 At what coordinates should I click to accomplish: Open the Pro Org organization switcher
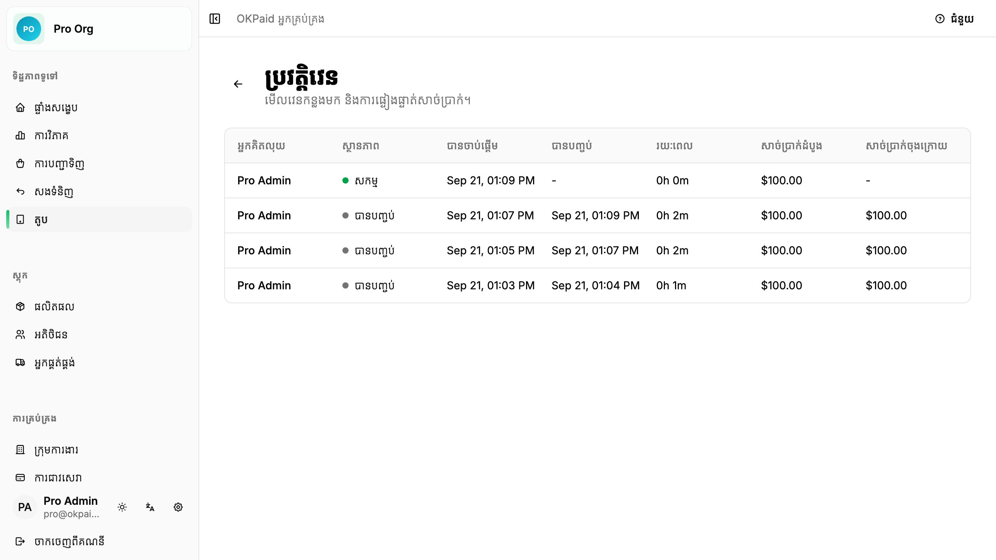pyautogui.click(x=99, y=29)
